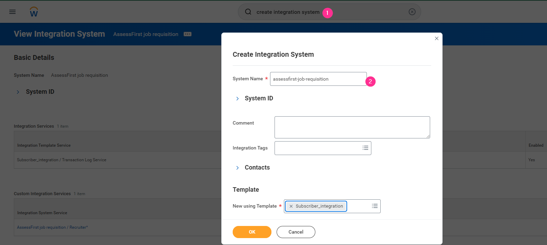
Task: Click the search box containing create integration system
Action: (x=328, y=12)
